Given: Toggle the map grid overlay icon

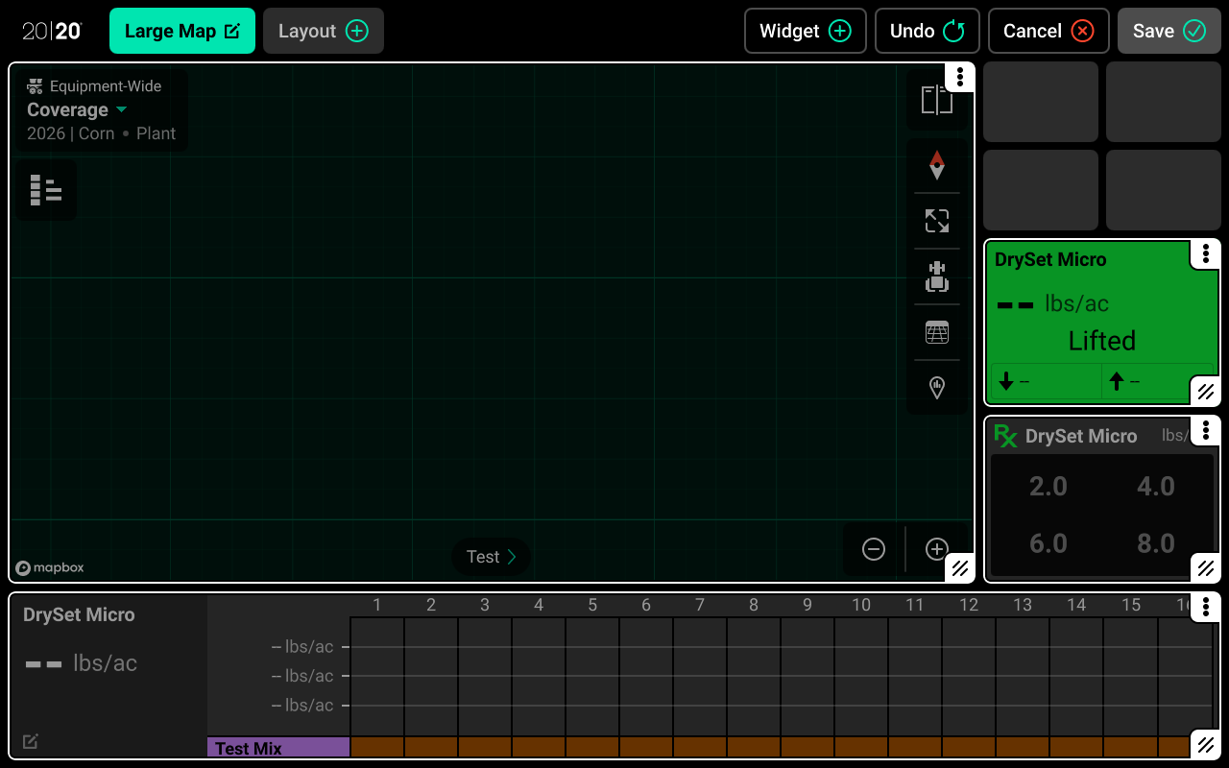Looking at the screenshot, I should pos(936,333).
